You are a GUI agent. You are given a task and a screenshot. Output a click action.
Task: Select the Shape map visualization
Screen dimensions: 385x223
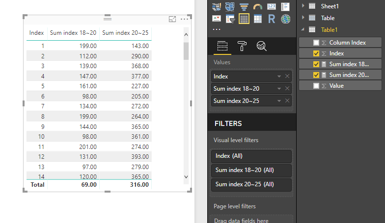230,7
